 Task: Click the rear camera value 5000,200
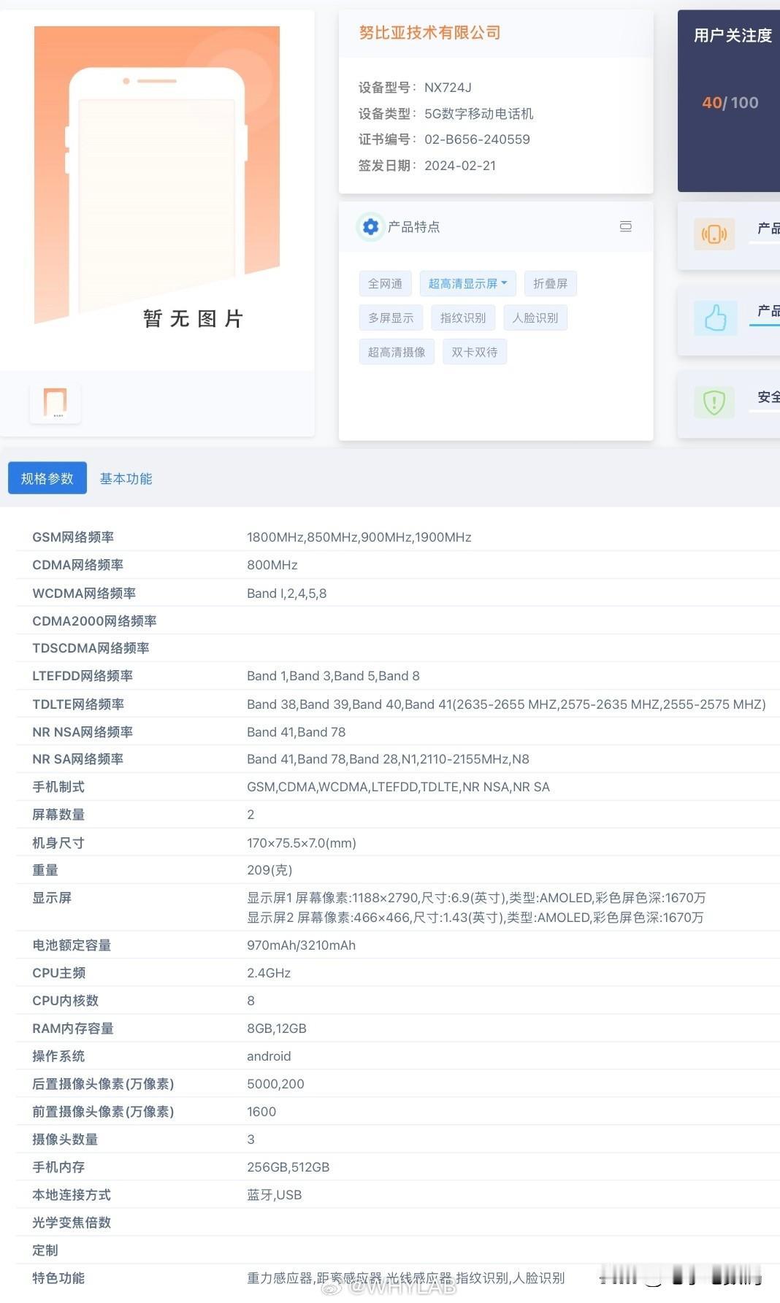[275, 1084]
